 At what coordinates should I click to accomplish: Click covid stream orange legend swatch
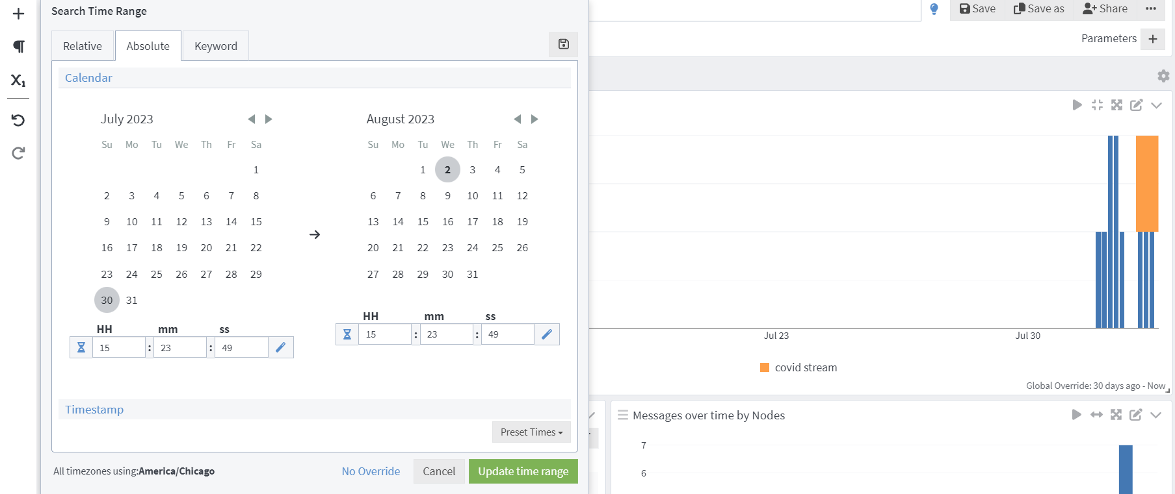(765, 367)
